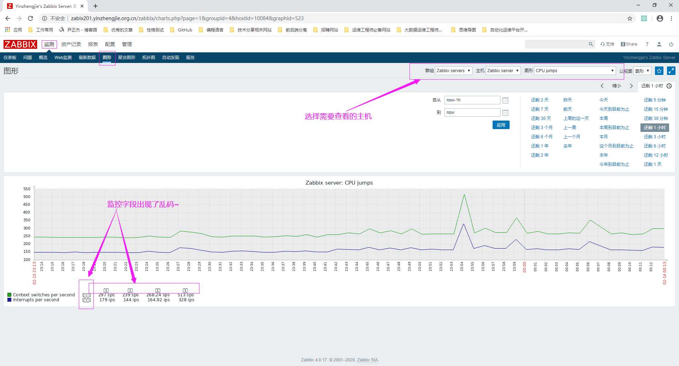
Task: Close the Zabbix Server browser tab
Action: coord(82,6)
